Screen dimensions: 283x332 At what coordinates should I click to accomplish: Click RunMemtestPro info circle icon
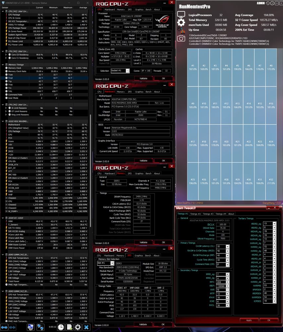pyautogui.click(x=272, y=3)
